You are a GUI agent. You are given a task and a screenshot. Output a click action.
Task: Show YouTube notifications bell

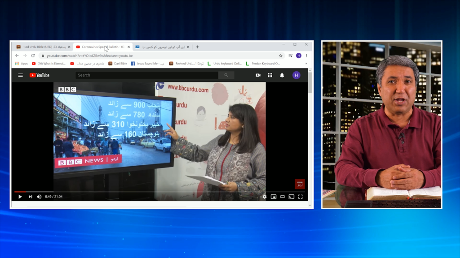[282, 75]
